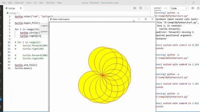Click turtle.end_fill() code line
The height and width of the screenshot is (112, 200).
[26, 65]
